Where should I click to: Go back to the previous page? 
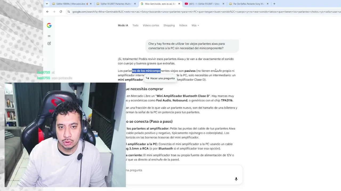[47, 12]
